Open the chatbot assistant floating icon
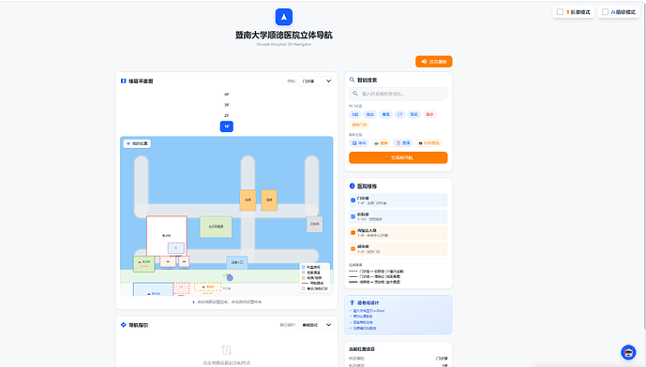Screen dimensions: 646x367 point(628,352)
